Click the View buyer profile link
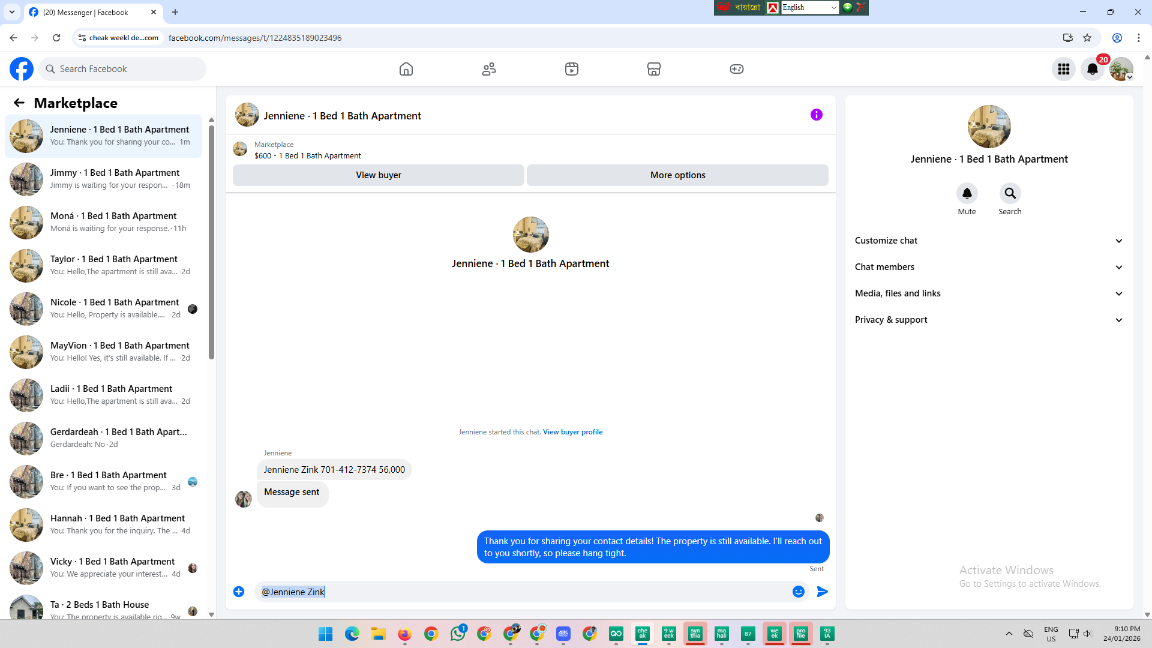1152x648 pixels. pyautogui.click(x=572, y=432)
